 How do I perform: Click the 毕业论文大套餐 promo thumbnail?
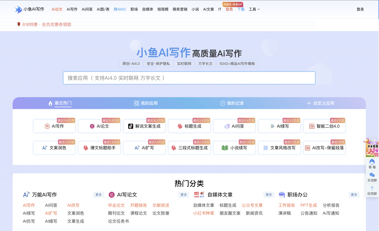[372, 148]
